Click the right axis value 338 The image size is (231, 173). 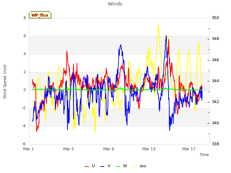215,144
